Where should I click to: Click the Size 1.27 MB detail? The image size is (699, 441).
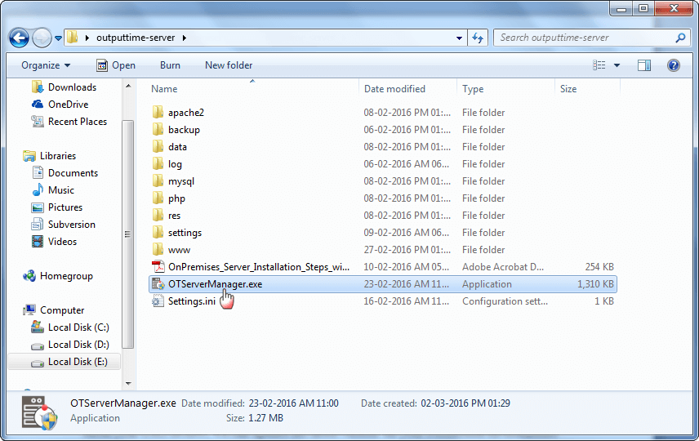coord(254,418)
